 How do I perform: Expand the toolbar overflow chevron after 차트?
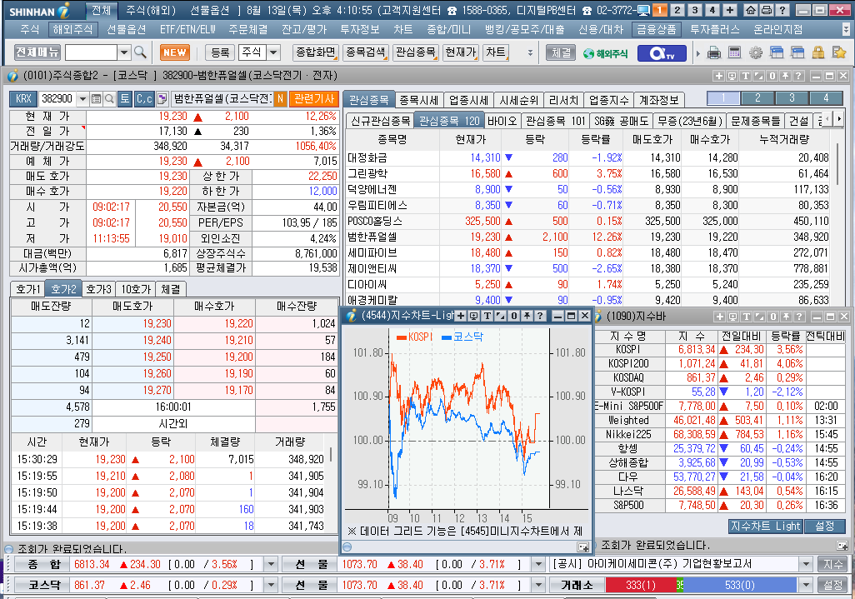(x=530, y=52)
